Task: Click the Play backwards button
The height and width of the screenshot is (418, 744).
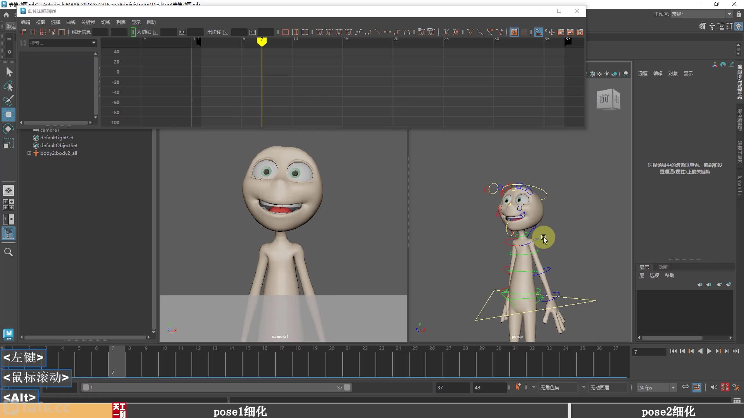Action: click(x=700, y=351)
